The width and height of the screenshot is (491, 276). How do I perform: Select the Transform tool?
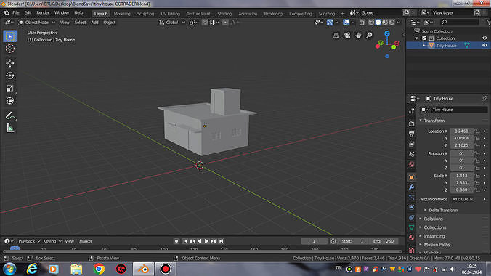click(10, 101)
